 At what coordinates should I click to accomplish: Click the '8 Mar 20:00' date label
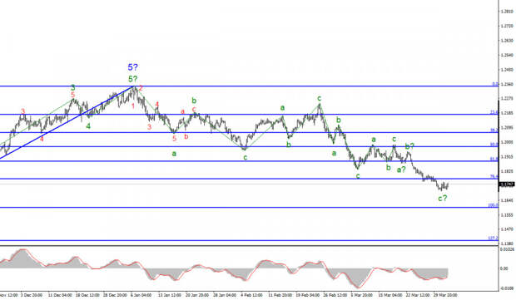pos(362,295)
